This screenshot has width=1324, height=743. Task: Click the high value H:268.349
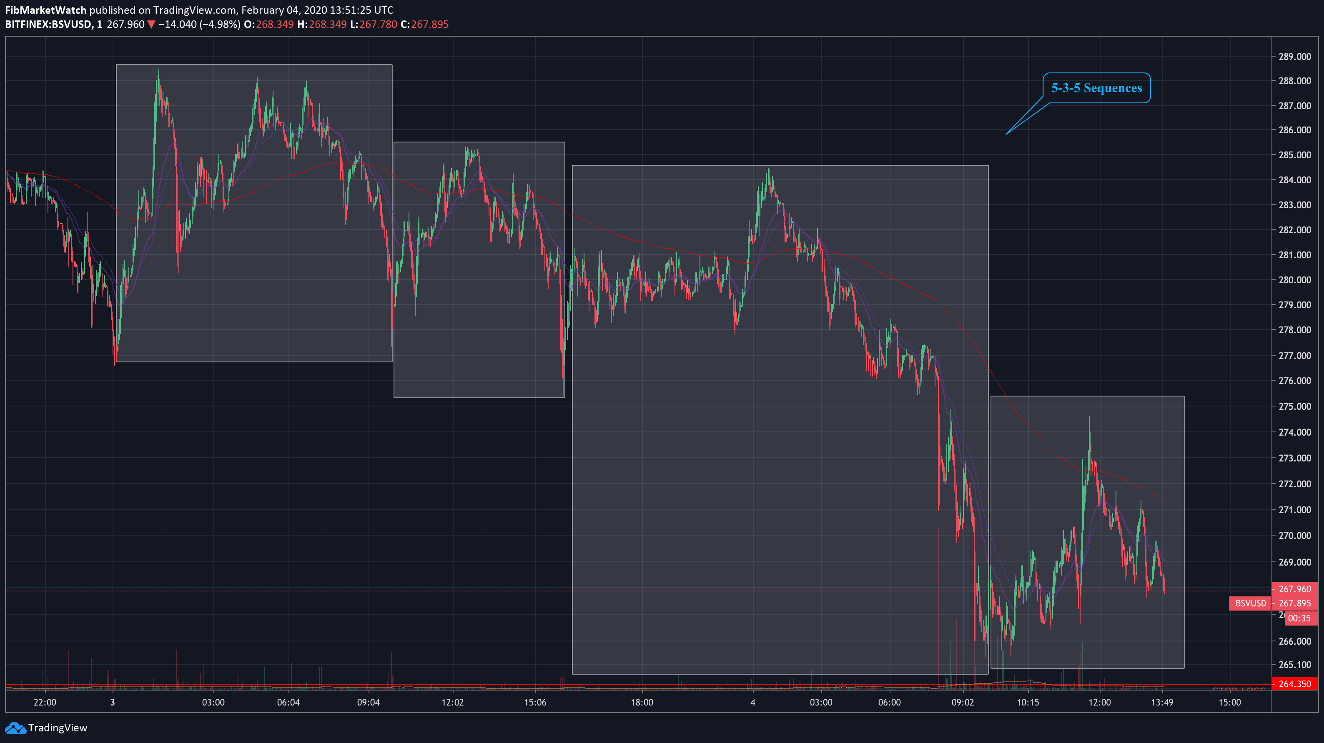click(x=322, y=24)
